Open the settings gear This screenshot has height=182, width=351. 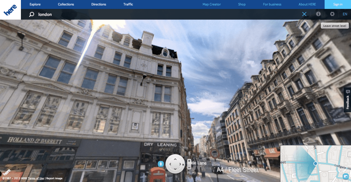point(332,14)
